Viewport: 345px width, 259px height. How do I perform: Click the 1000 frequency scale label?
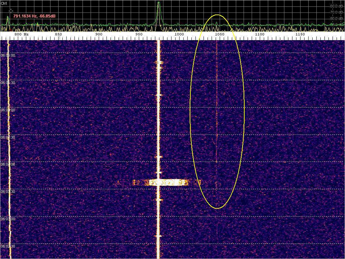(179, 34)
